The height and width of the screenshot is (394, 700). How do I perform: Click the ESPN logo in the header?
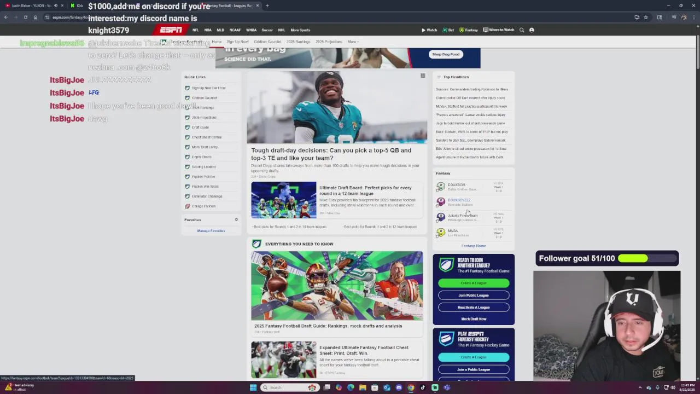click(171, 30)
